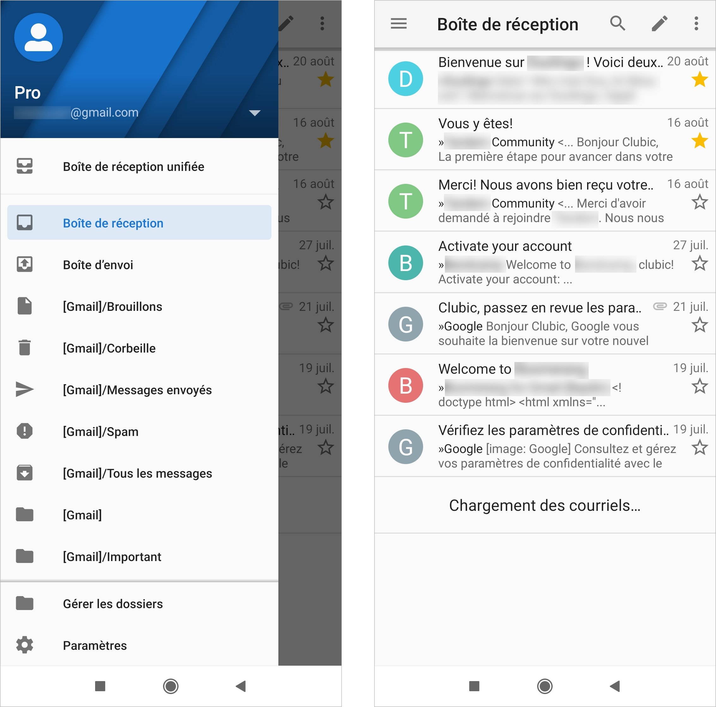Tap the folder icon beside Gérer les dossiers

tap(24, 603)
